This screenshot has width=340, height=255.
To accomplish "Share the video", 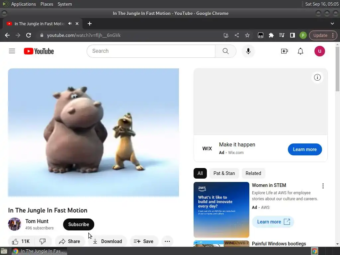I will point(70,241).
